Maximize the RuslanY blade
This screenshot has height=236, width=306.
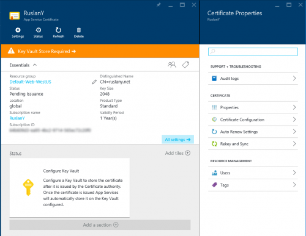(x=182, y=5)
